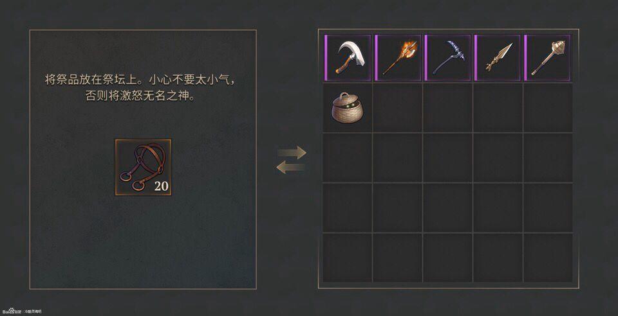Click the empty slot beside the basket

click(x=398, y=108)
